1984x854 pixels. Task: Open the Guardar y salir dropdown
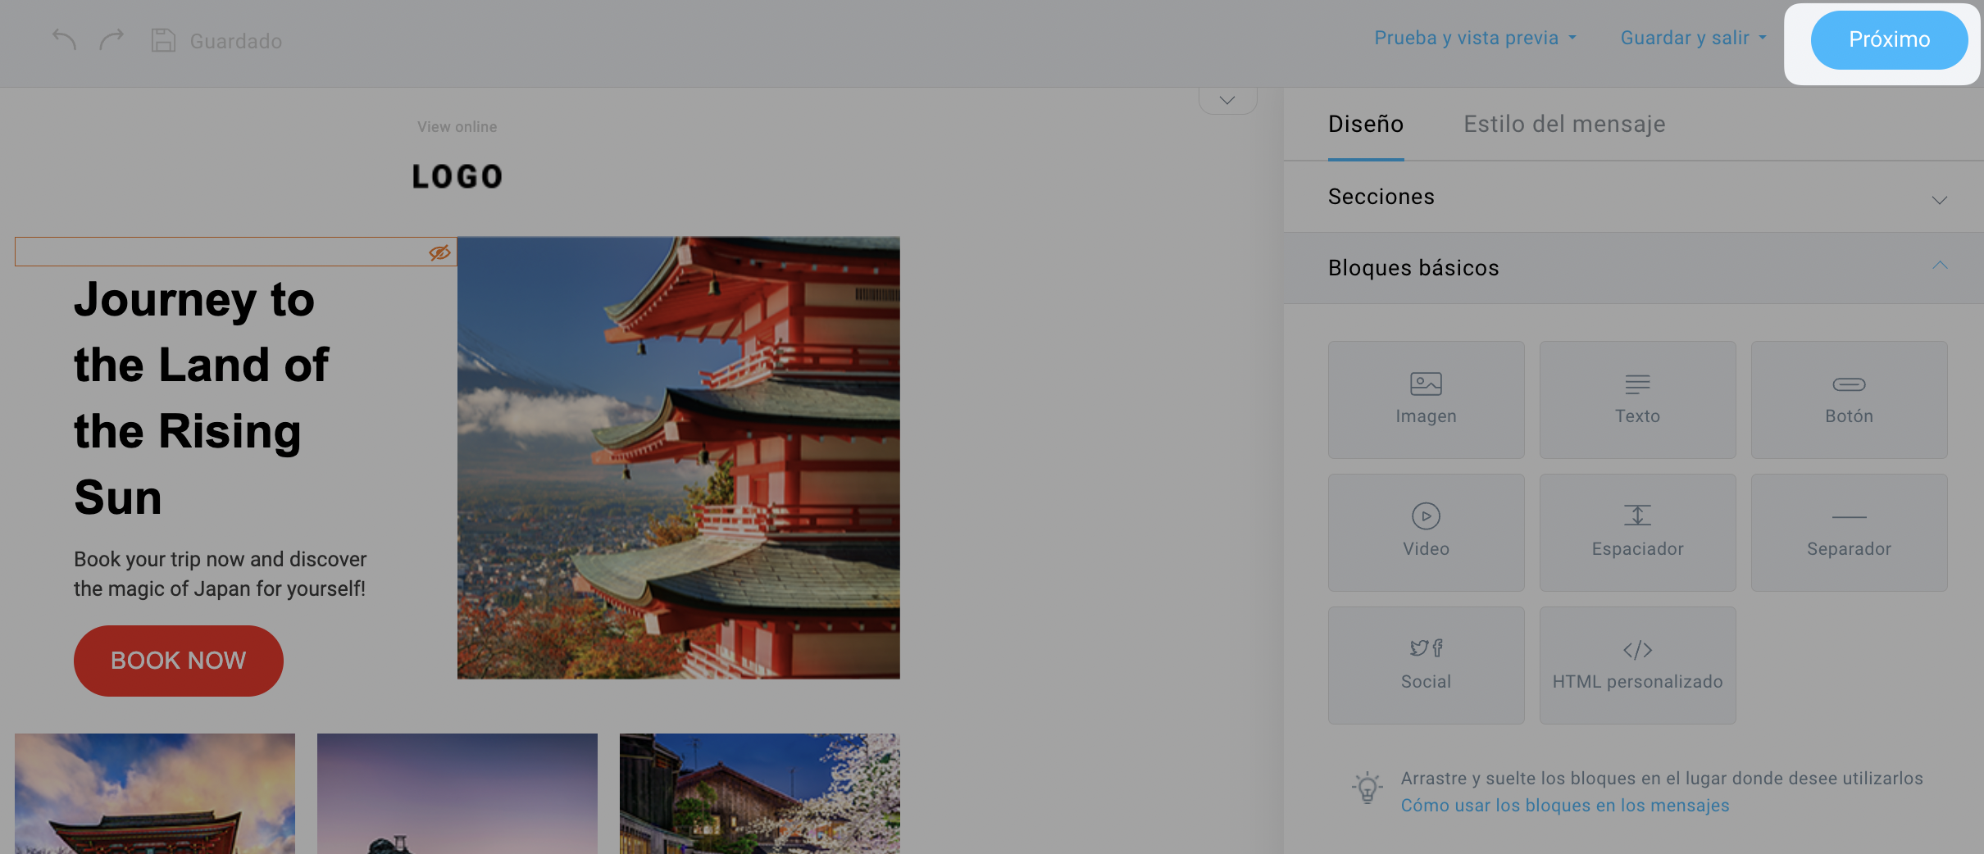(1693, 38)
